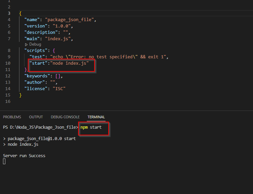The width and height of the screenshot is (253, 194).
Task: Click line number 10 in the gutter
Action: [8, 63]
